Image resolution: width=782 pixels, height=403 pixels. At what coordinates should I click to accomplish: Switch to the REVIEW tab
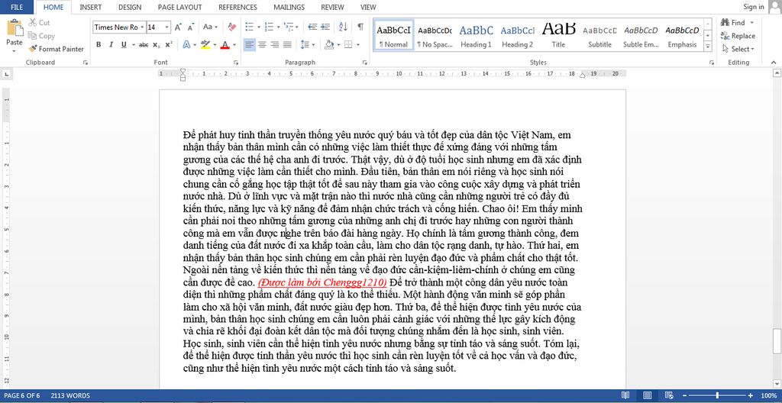pyautogui.click(x=332, y=7)
